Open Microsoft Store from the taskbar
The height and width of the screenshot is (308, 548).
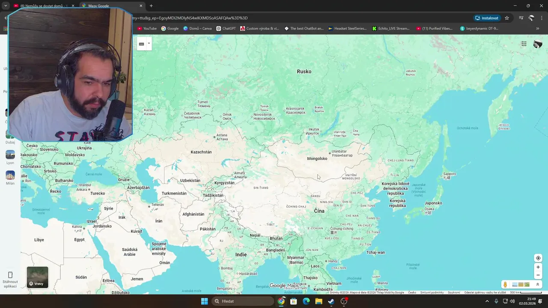pos(294,301)
